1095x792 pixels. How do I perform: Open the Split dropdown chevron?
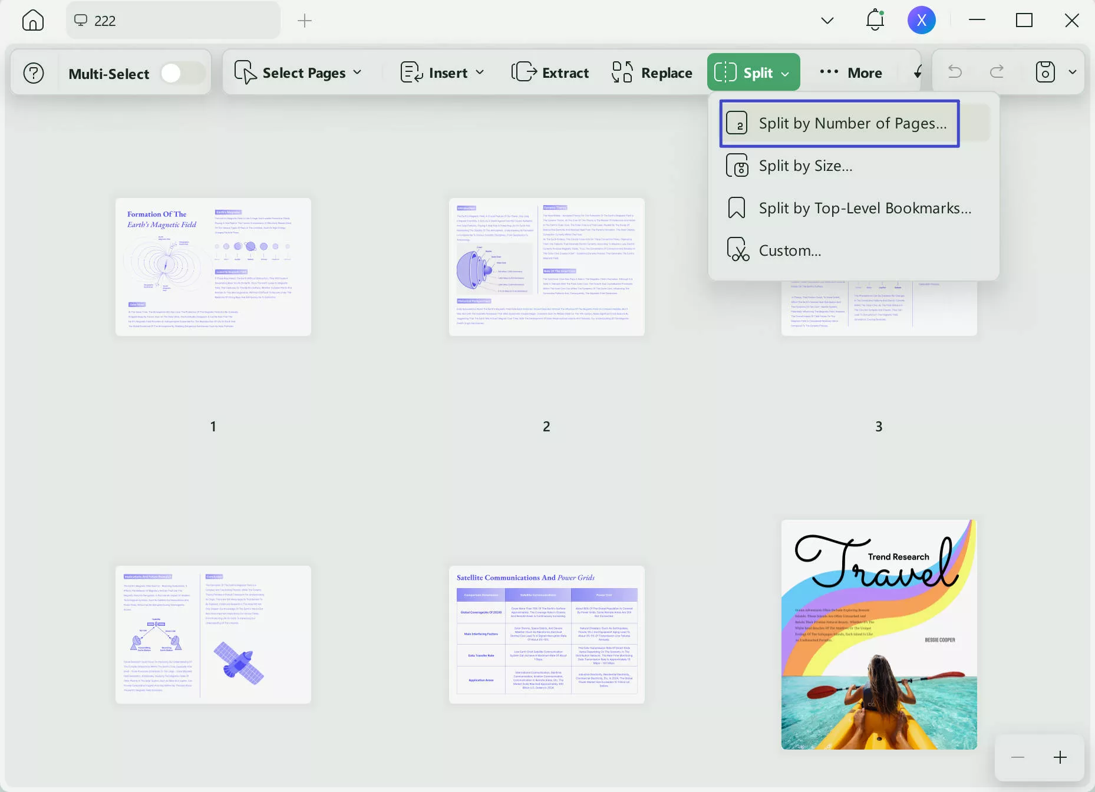pyautogui.click(x=786, y=73)
